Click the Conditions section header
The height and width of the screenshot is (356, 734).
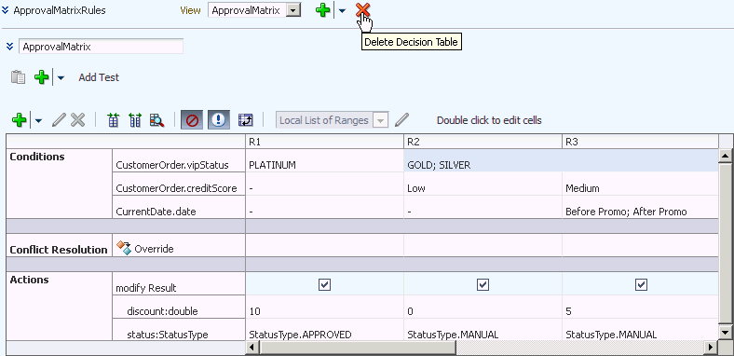37,157
